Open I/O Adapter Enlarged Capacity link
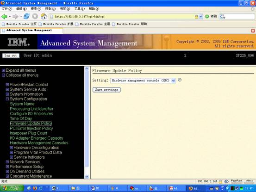Image resolution: width=256 pixels, height=192 pixels. pyautogui.click(x=37, y=138)
